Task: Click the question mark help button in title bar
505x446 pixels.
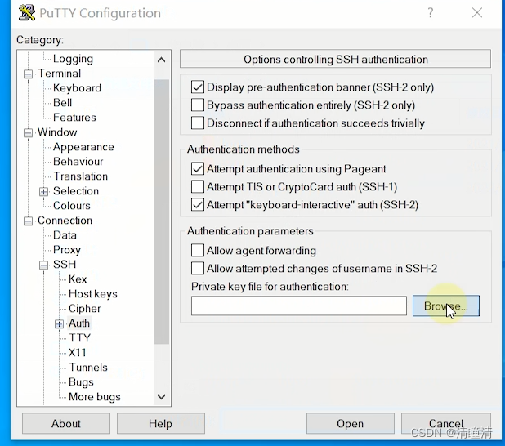Action: pyautogui.click(x=431, y=13)
